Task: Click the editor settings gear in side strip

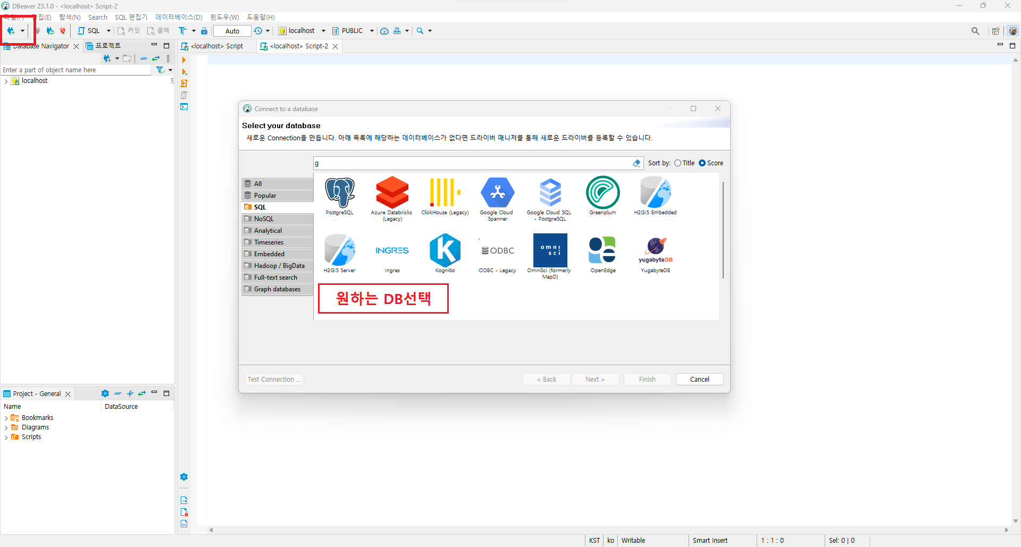Action: pyautogui.click(x=184, y=477)
